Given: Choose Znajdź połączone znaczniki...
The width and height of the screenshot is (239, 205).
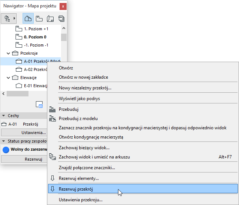Looking at the screenshot, I should pos(143,168).
